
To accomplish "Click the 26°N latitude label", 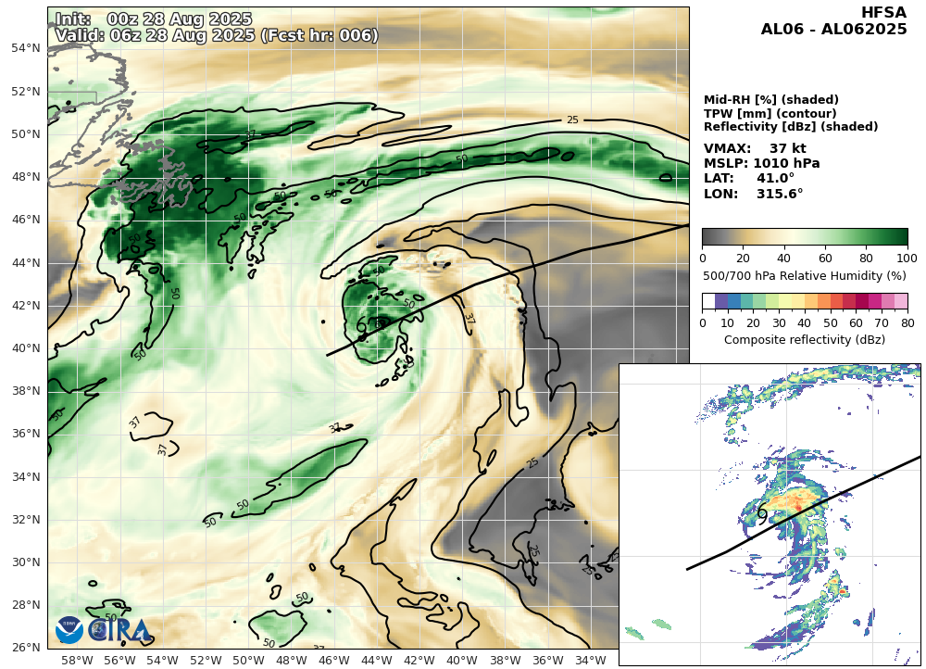I will 26,647.
